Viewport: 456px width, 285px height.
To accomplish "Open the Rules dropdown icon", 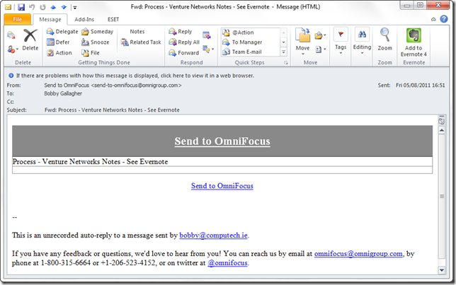I will pos(320,36).
